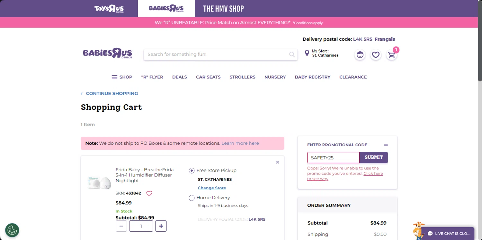The width and height of the screenshot is (482, 240).
Task: Select Free Store Pickup option
Action: coord(192,171)
